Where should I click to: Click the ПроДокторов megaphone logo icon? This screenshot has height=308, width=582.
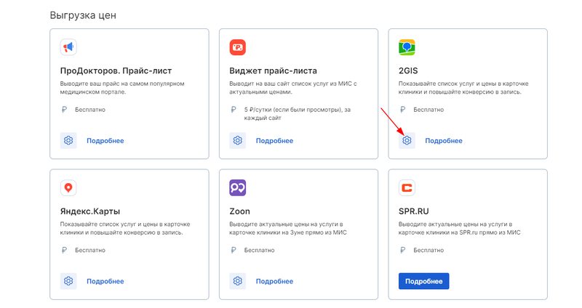tap(68, 47)
